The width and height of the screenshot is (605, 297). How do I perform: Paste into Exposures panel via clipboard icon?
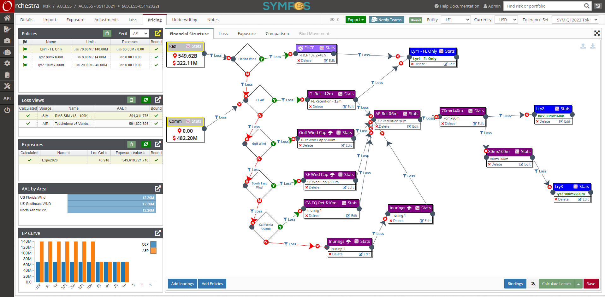coord(131,144)
